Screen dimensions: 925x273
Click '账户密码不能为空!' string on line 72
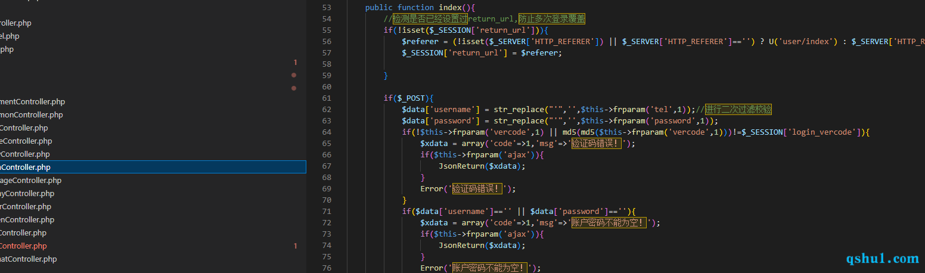click(609, 223)
